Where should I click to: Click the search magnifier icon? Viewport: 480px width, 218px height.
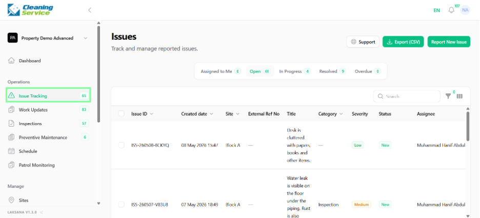click(381, 96)
